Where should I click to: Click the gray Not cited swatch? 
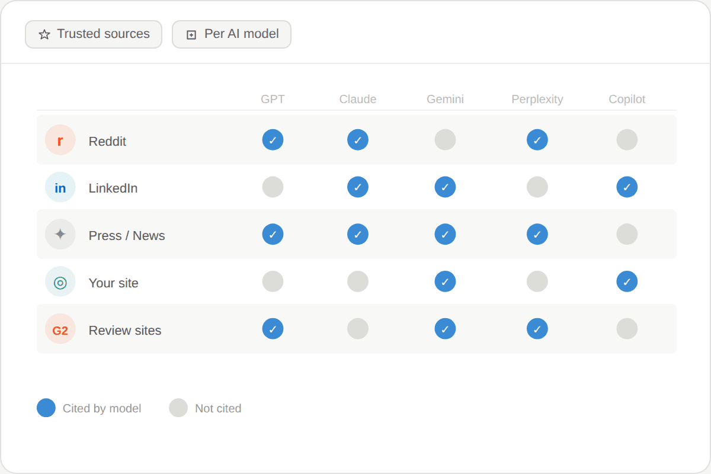pyautogui.click(x=178, y=408)
